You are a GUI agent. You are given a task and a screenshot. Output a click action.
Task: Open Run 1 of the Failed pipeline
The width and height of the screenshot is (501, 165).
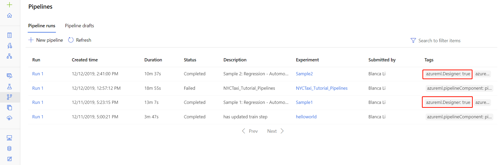pyautogui.click(x=38, y=88)
